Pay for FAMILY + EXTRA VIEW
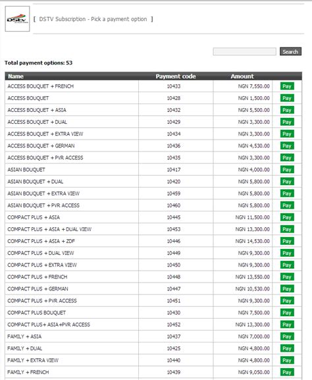This screenshot has height=380, width=312. [x=287, y=360]
